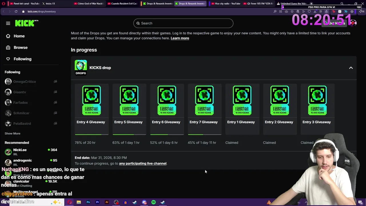
Task: Open the Browse sidebar item
Action: coord(20,47)
